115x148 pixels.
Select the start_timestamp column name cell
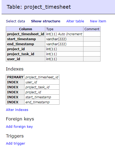pos(26,39)
